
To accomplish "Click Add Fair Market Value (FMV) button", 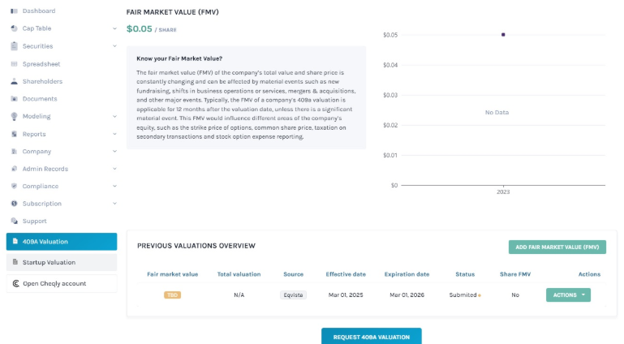I will (x=557, y=247).
